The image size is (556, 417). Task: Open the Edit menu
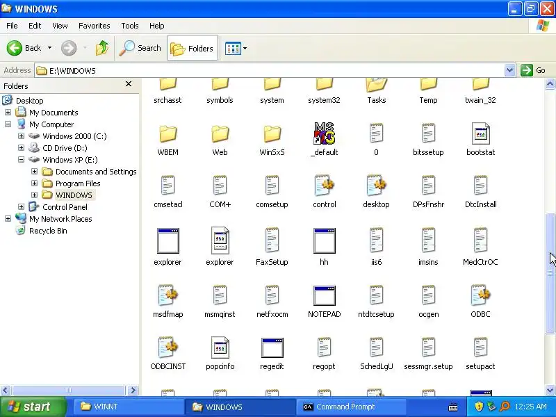[x=35, y=26]
